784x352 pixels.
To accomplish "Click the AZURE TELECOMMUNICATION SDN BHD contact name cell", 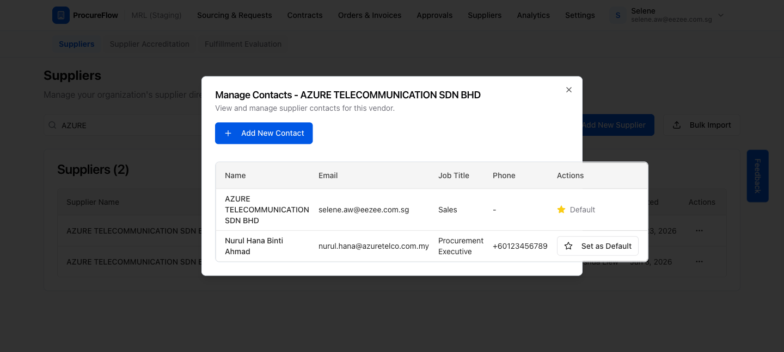I will coord(267,210).
